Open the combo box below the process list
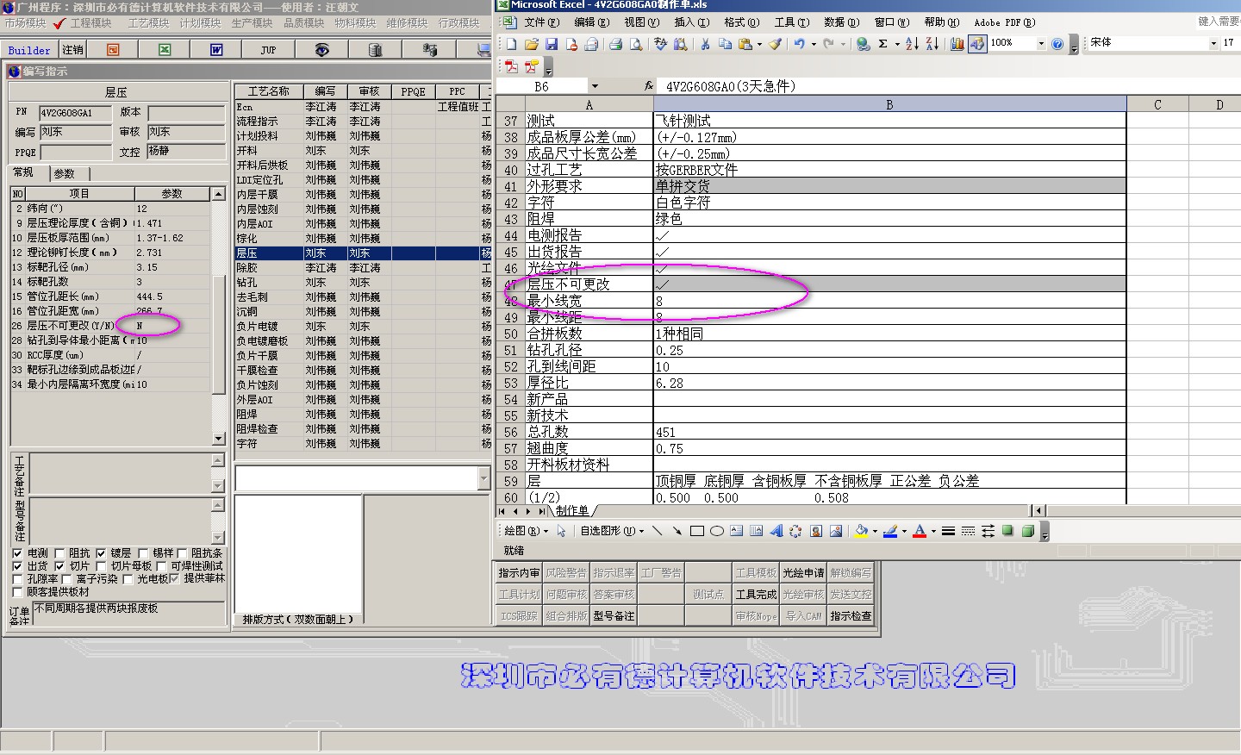Viewport: 1241px width, 755px height. [483, 478]
